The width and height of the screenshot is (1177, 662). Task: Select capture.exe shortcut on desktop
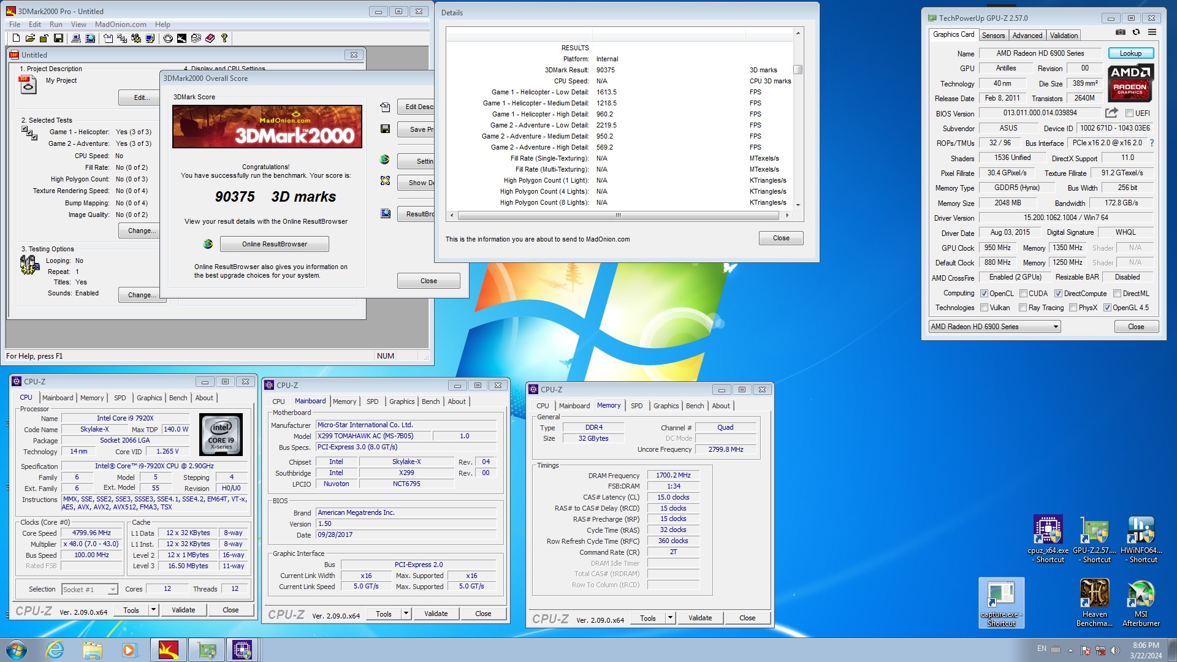[1001, 602]
